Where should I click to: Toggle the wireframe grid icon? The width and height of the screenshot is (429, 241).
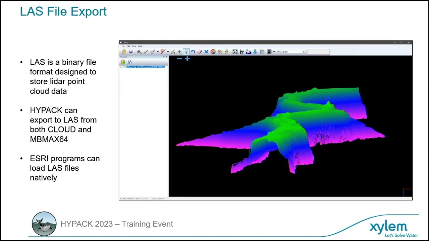click(262, 52)
